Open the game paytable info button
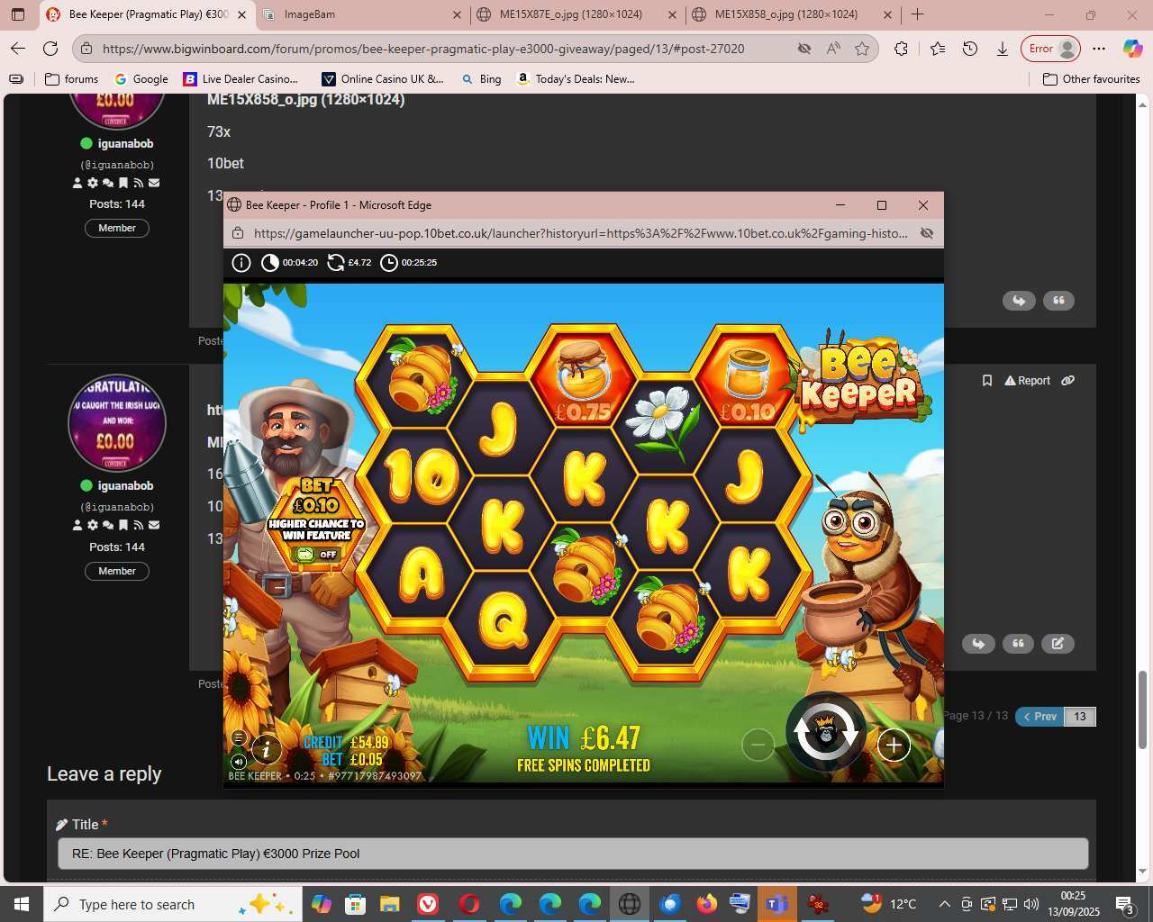This screenshot has height=922, width=1153. click(x=267, y=748)
